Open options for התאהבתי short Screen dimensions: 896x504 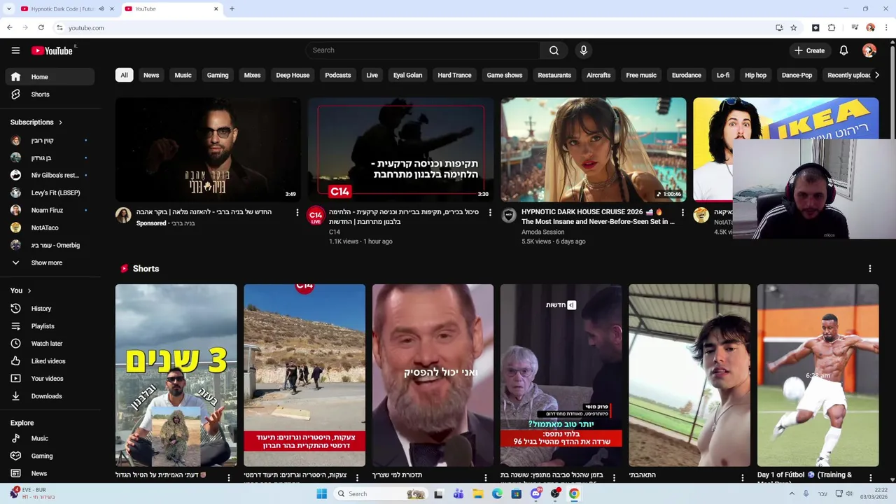743,477
